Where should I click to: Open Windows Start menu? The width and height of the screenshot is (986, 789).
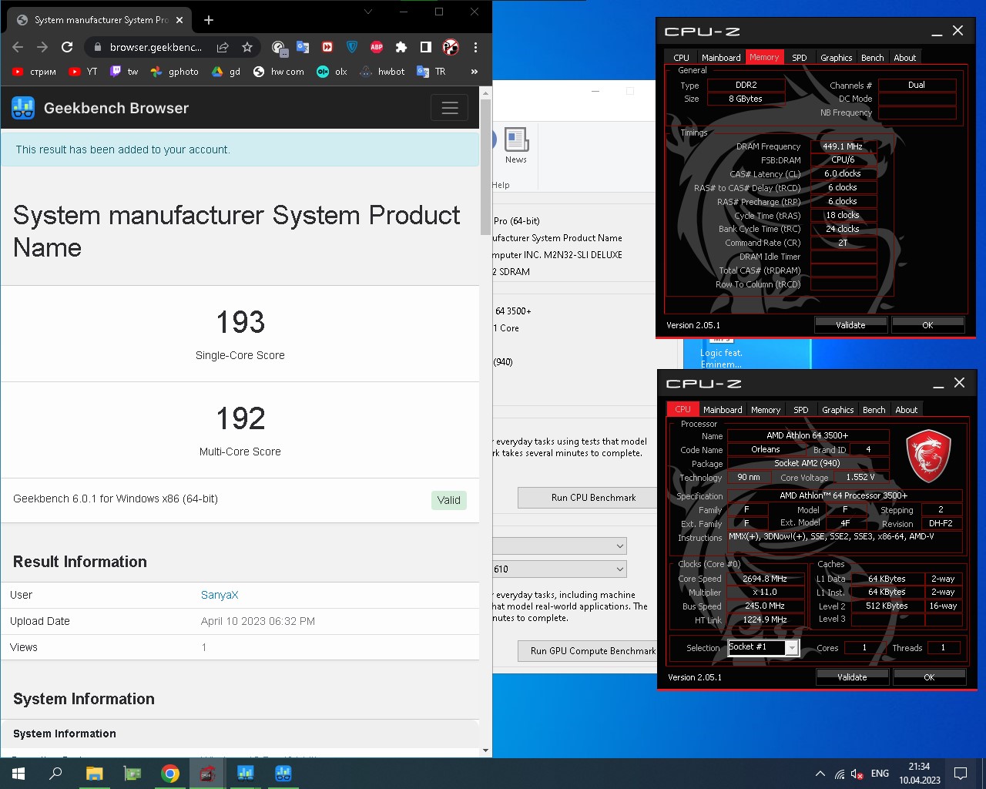tap(18, 774)
